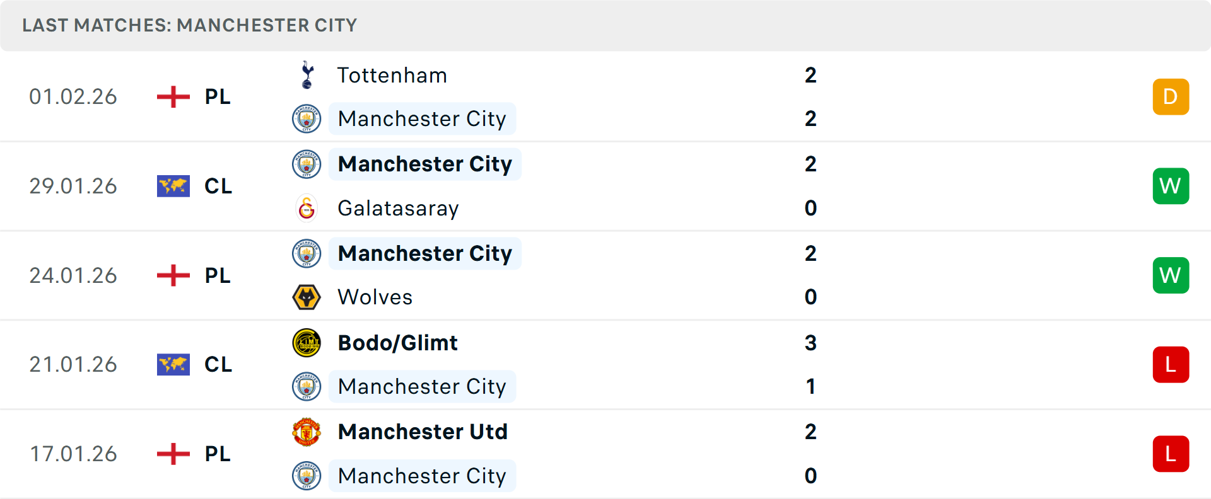Viewport: 1211px width, 499px height.
Task: Click Champions League flag icon for 29.01.26
Action: pyautogui.click(x=173, y=186)
